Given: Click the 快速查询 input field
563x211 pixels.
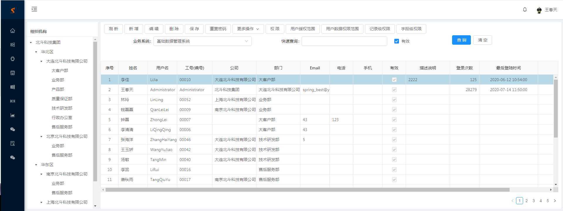Looking at the screenshot, I should click(x=344, y=41).
